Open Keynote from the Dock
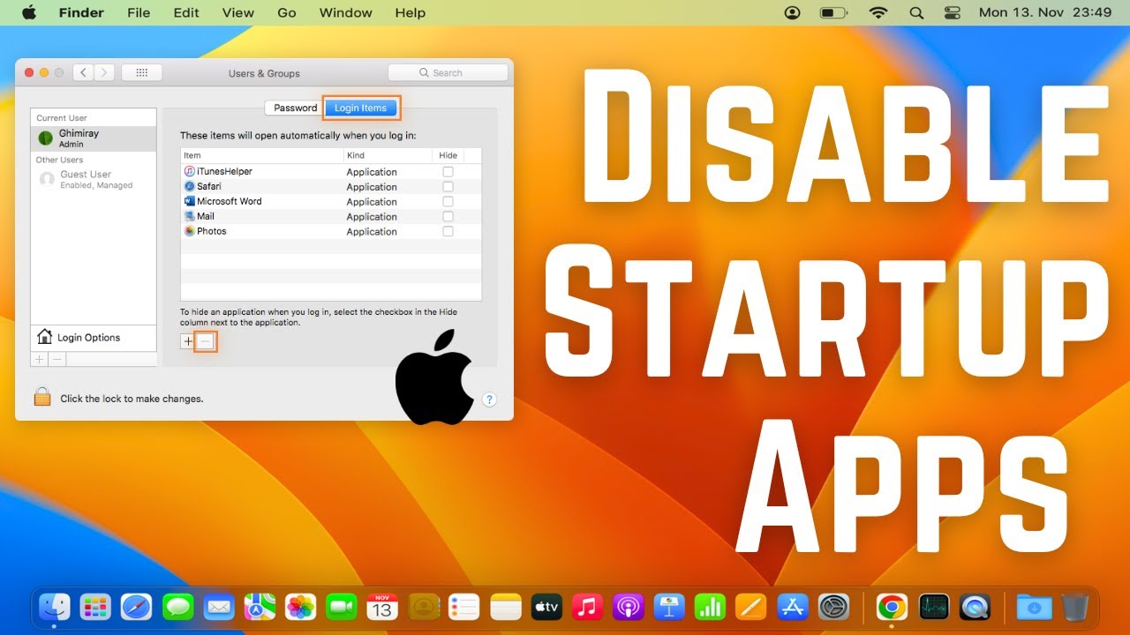The width and height of the screenshot is (1130, 635). coord(669,607)
